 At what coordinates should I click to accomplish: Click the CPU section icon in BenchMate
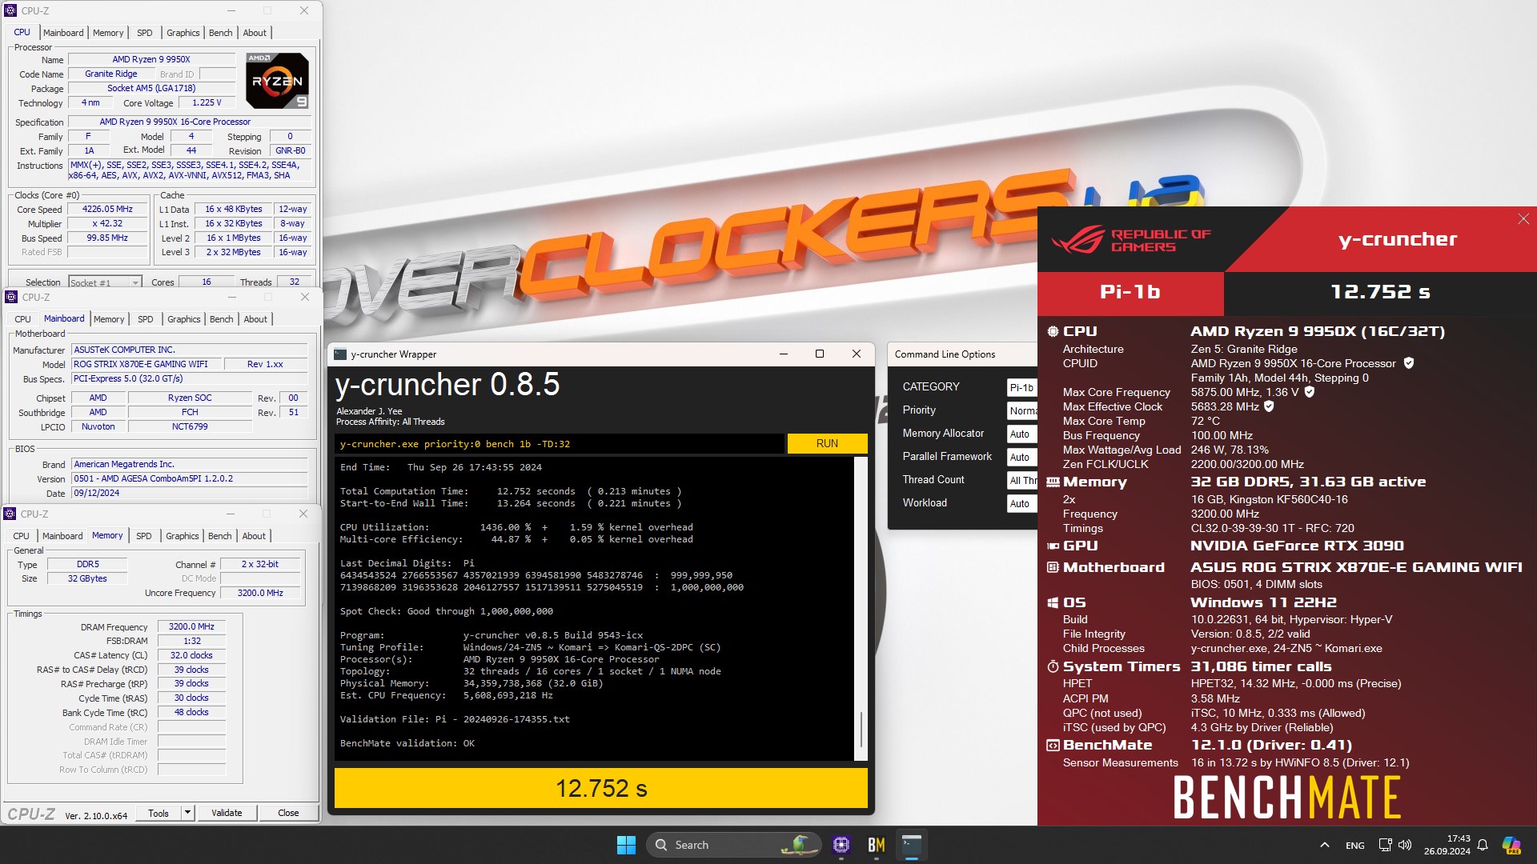click(x=1053, y=331)
